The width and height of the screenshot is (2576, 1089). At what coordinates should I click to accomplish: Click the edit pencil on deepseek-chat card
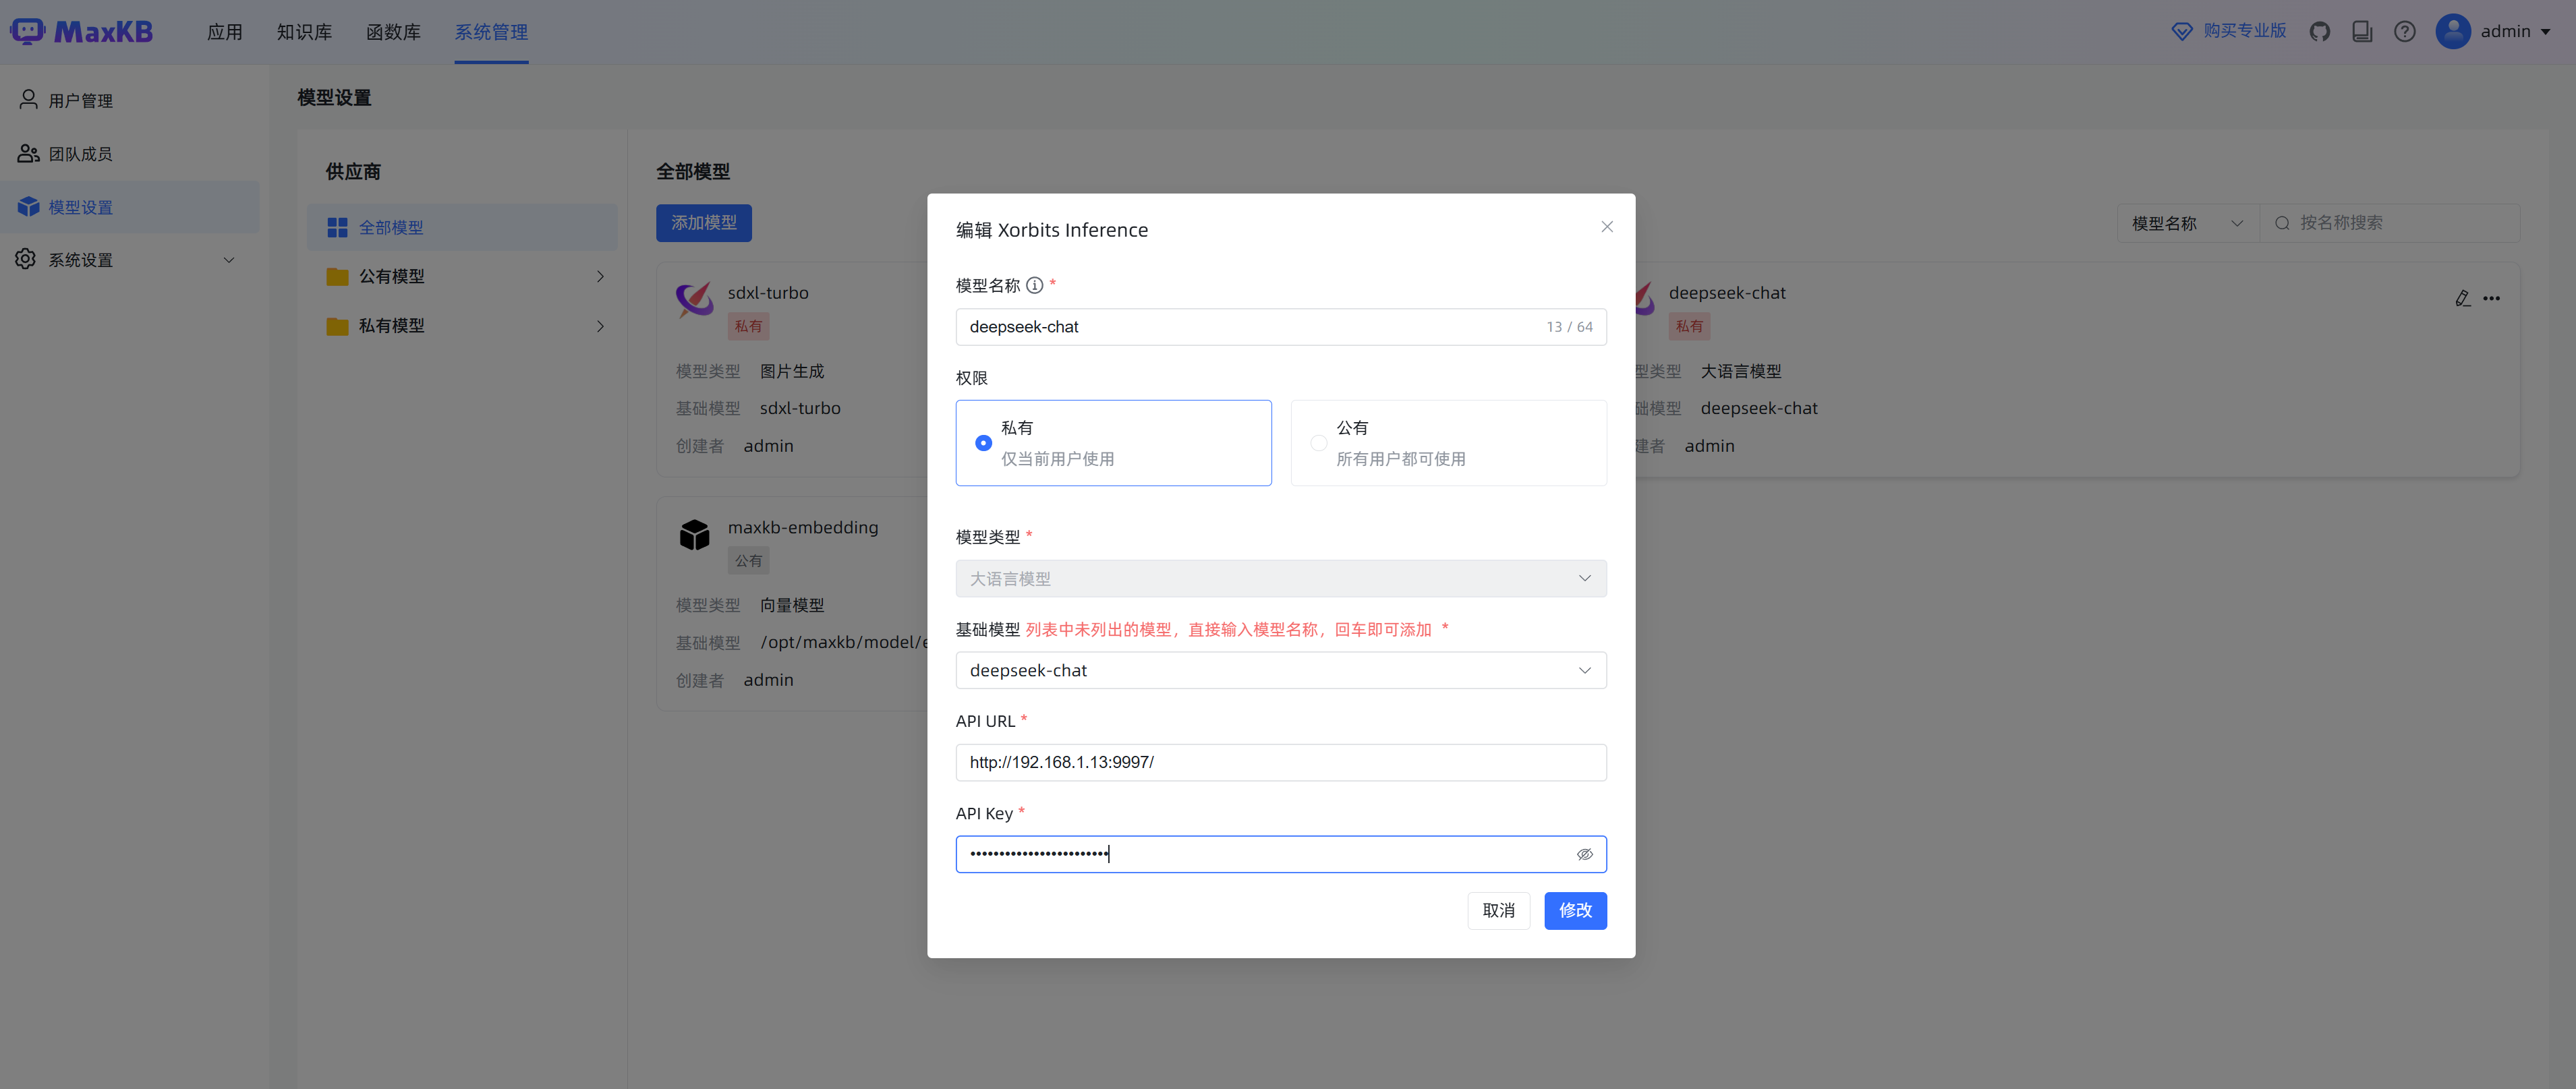pos(2462,298)
